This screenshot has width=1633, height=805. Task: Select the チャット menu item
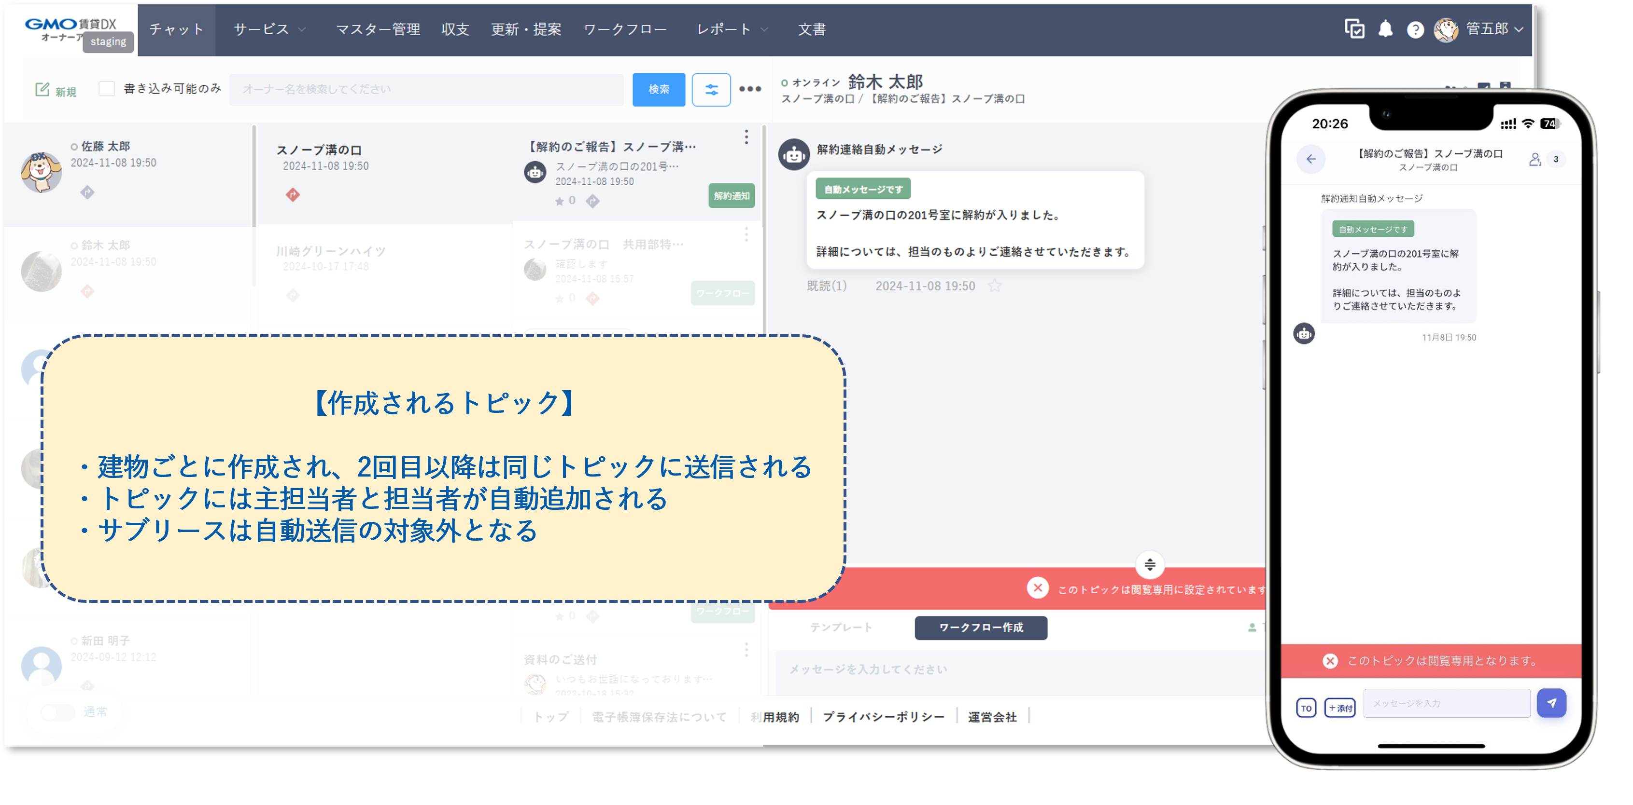(x=176, y=29)
